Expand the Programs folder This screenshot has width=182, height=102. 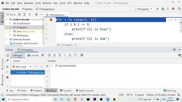pyautogui.click(x=10, y=27)
